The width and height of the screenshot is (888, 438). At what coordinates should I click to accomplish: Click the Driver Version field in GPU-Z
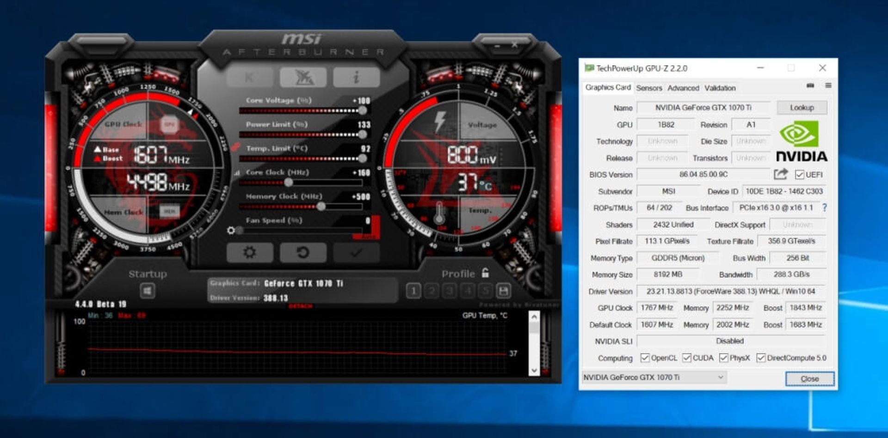[x=731, y=291]
